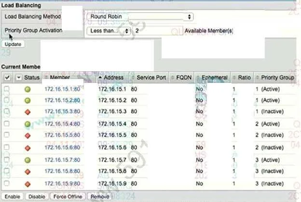Click green status icon for 172.16.15.1:80
301x202 pixels.
[x=27, y=89]
